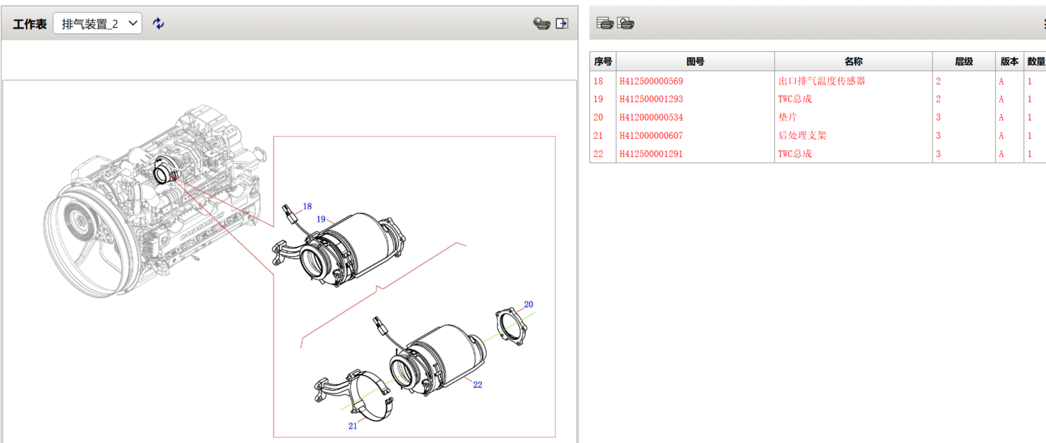The image size is (1046, 443).
Task: Click callout number 20 near the gasket
Action: pos(529,304)
